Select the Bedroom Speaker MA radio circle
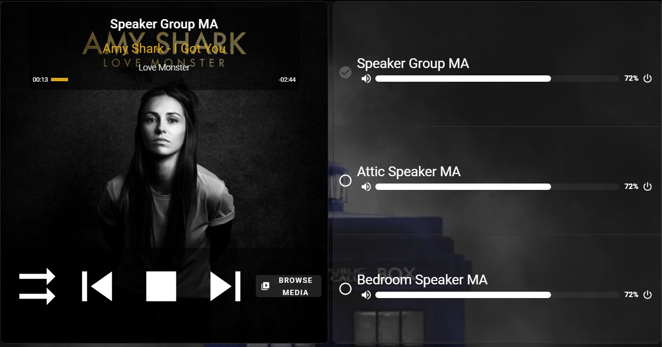The height and width of the screenshot is (347, 662). [345, 289]
